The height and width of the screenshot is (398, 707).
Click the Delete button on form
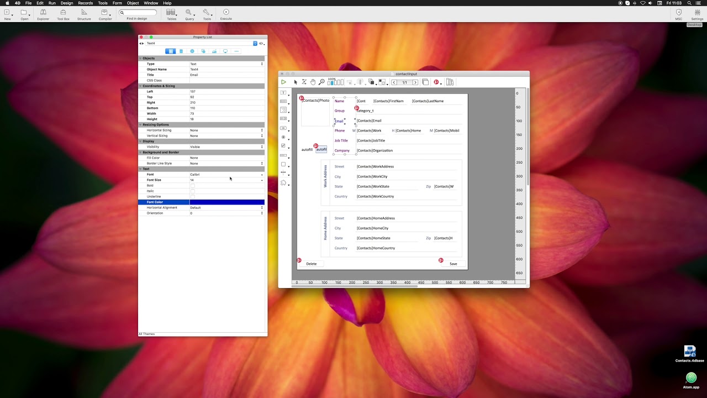point(312,264)
